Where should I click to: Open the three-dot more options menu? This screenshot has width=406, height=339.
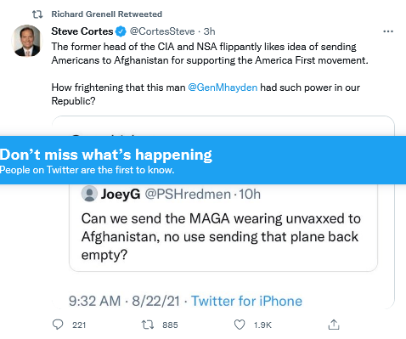(388, 31)
